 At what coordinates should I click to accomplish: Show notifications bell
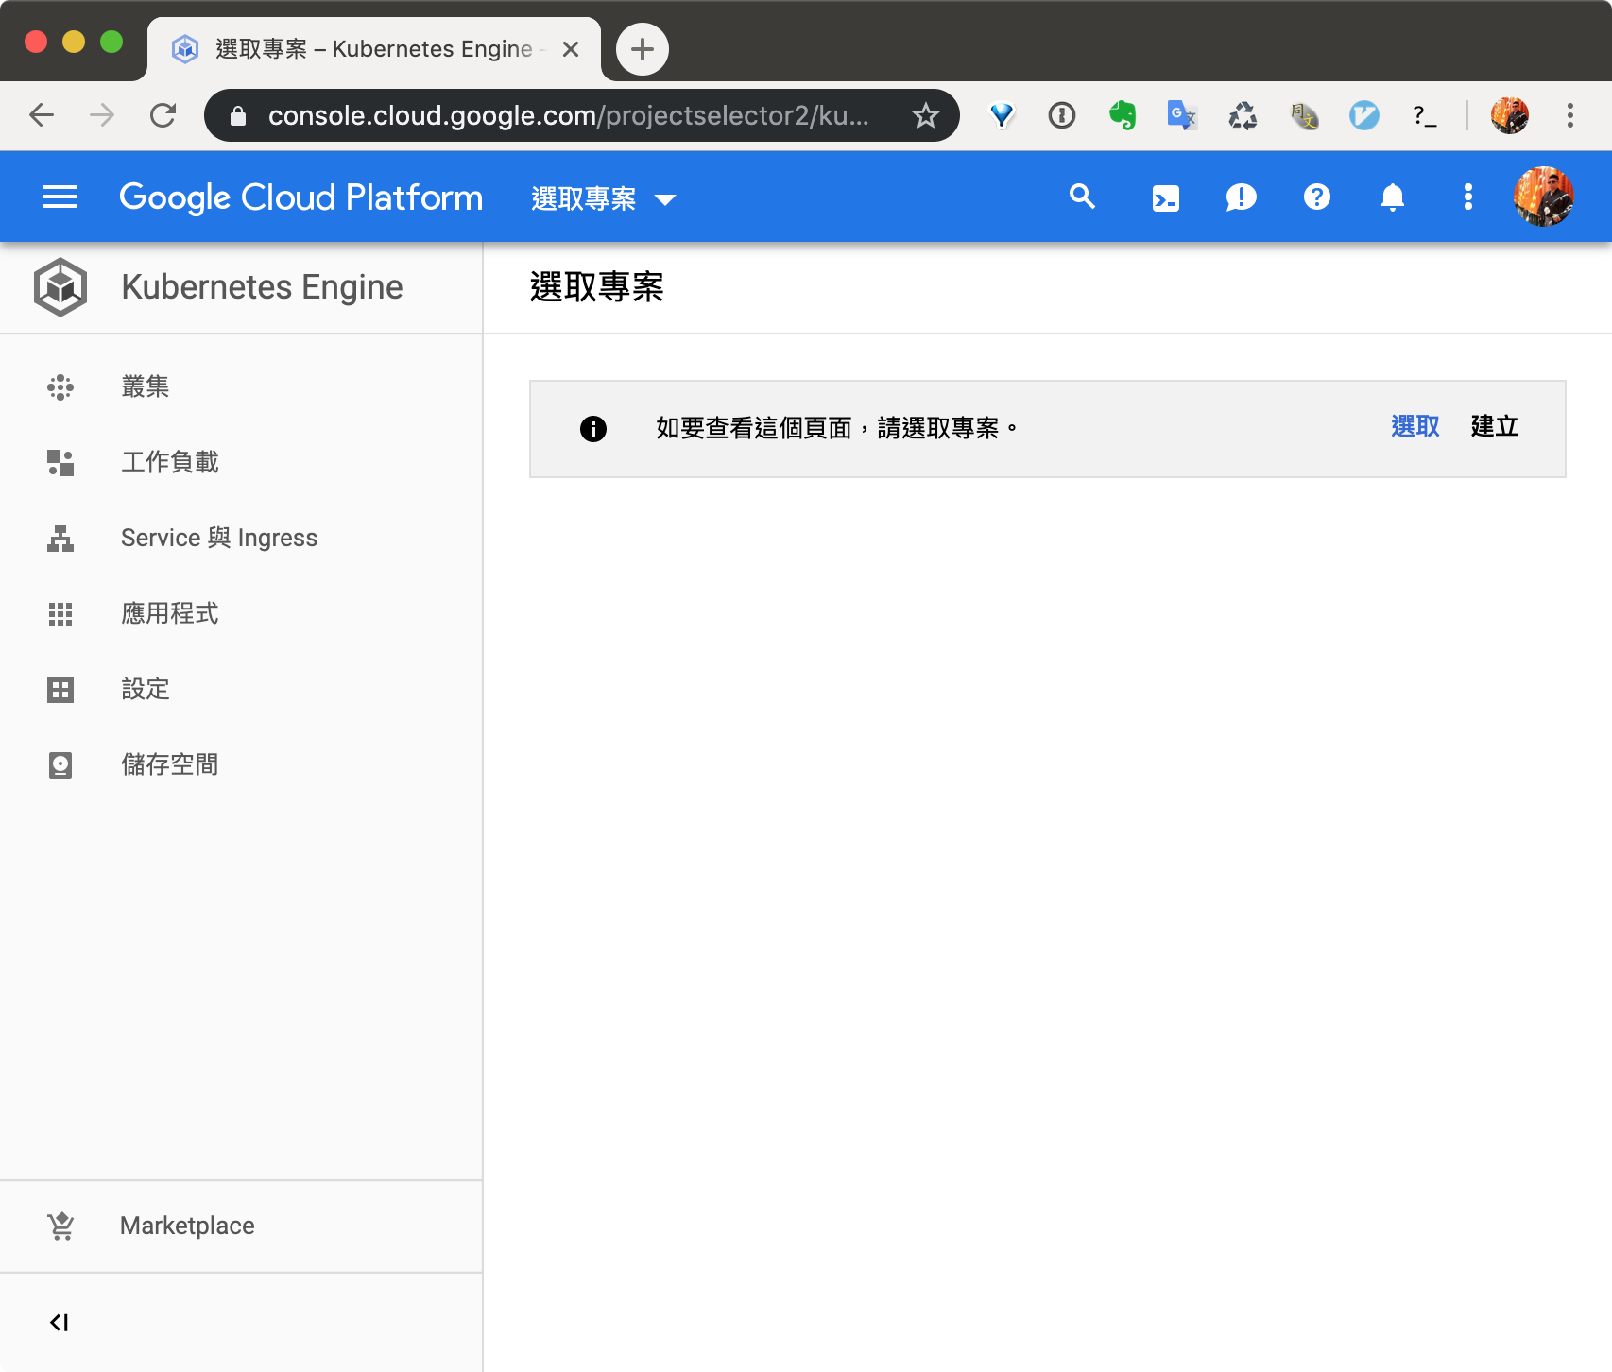tap(1392, 197)
